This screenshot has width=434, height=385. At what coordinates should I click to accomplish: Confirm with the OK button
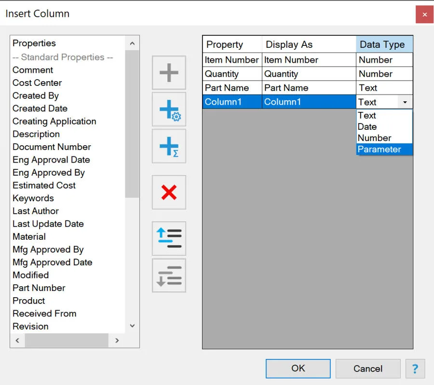(298, 369)
